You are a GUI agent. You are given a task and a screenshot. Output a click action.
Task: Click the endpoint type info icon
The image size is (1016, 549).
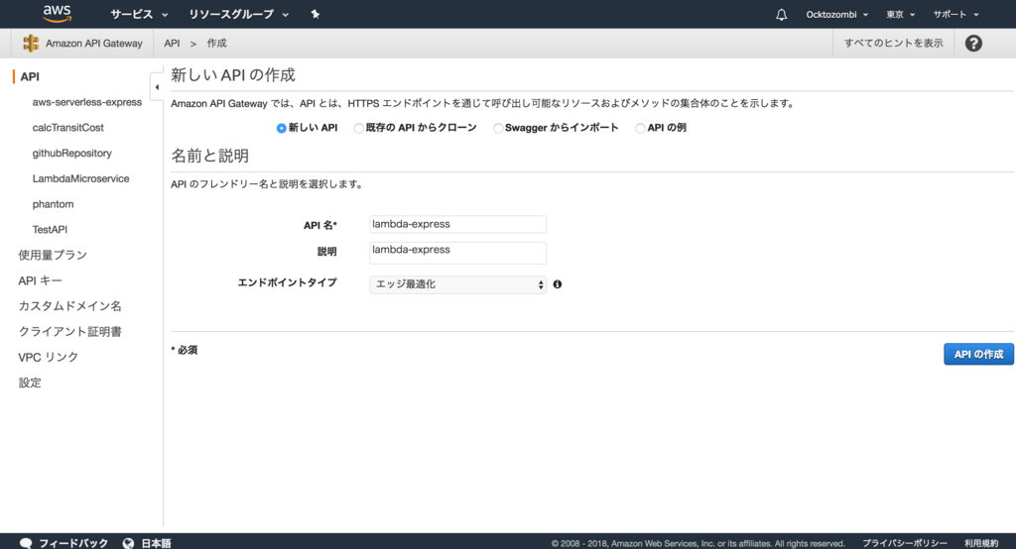click(x=558, y=284)
